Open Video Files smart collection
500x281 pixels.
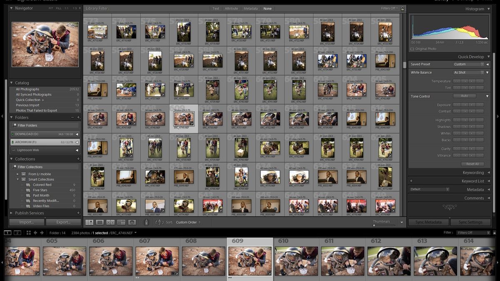point(41,206)
